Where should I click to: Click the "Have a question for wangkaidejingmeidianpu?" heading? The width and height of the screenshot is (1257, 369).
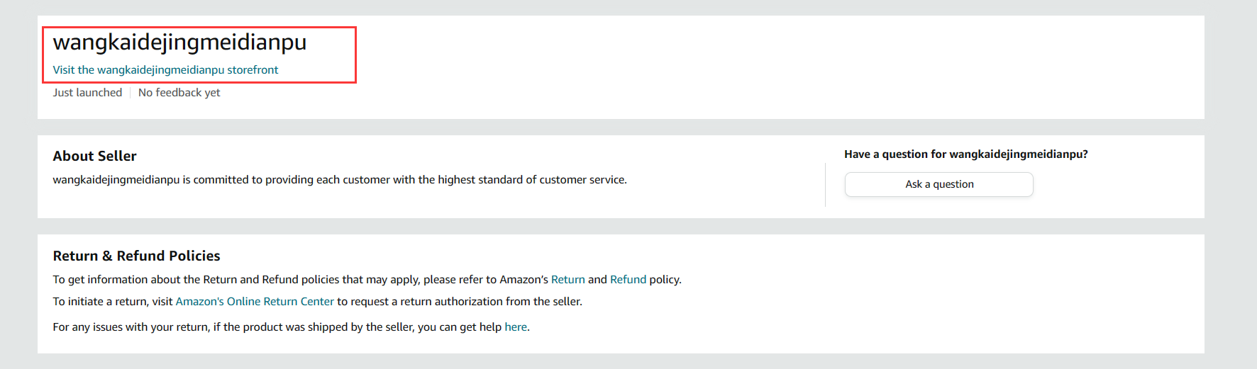tap(965, 154)
